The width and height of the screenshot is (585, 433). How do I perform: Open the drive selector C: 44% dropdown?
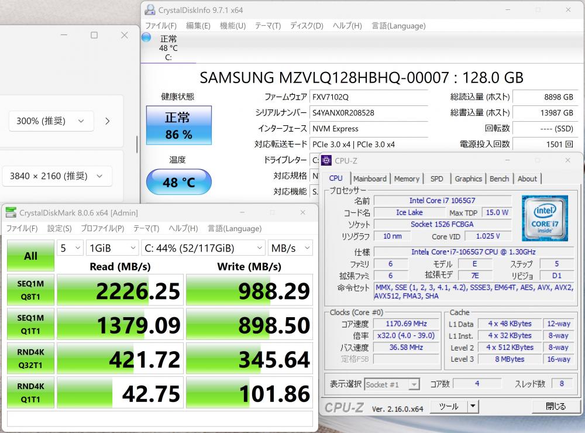[x=203, y=248]
